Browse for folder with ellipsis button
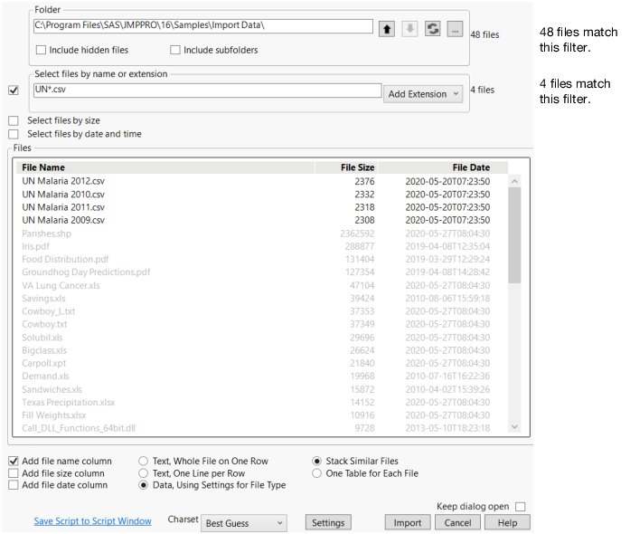 tap(455, 29)
